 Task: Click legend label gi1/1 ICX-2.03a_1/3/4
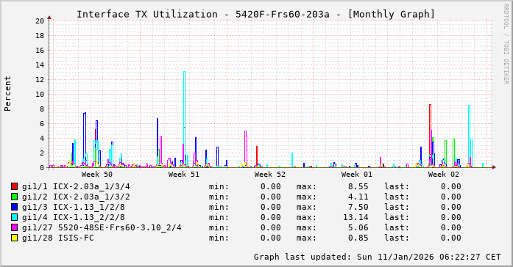[x=76, y=186]
